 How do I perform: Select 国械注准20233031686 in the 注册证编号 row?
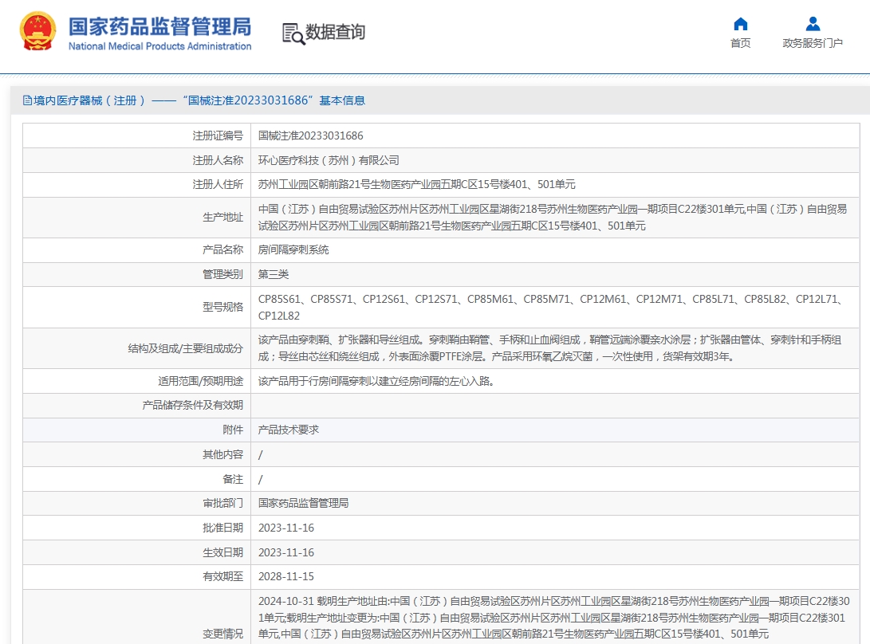point(311,135)
